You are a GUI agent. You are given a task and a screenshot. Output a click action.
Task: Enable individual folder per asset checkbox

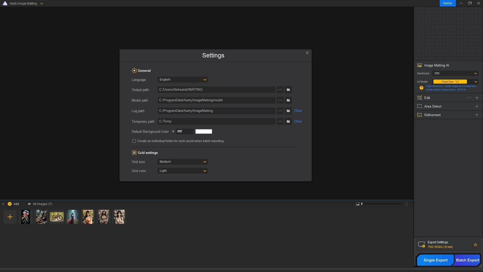pos(134,141)
